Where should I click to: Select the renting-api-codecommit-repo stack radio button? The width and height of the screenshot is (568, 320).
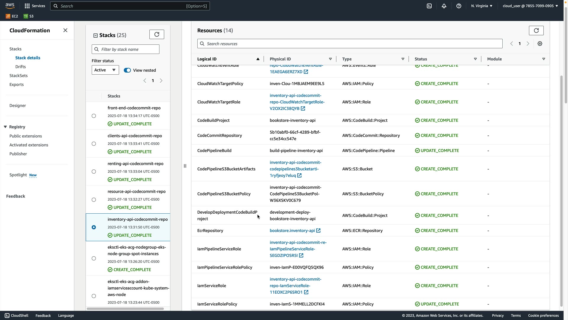coord(94,172)
